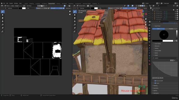Toggle the Curve checkbox under falloff

155,83
